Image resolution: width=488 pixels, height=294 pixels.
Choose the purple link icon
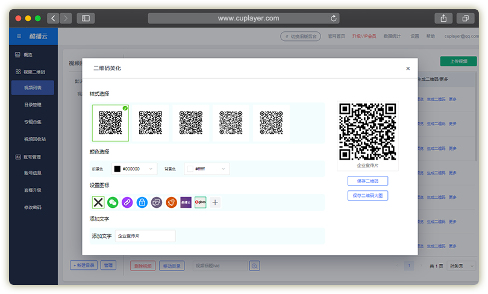tap(127, 202)
